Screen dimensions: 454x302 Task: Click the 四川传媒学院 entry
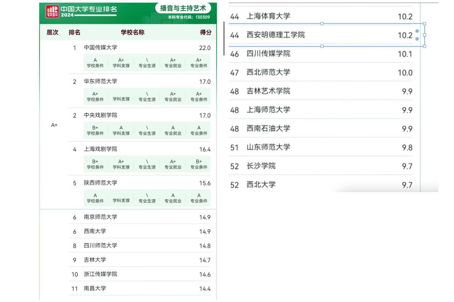click(268, 54)
